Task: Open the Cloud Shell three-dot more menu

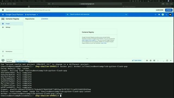Action: coord(158,60)
